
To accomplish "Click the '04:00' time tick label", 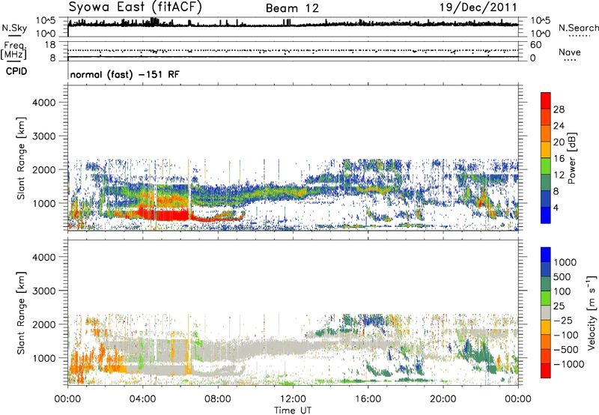I will [x=142, y=399].
